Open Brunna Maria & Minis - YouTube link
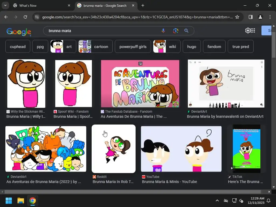 (170, 182)
